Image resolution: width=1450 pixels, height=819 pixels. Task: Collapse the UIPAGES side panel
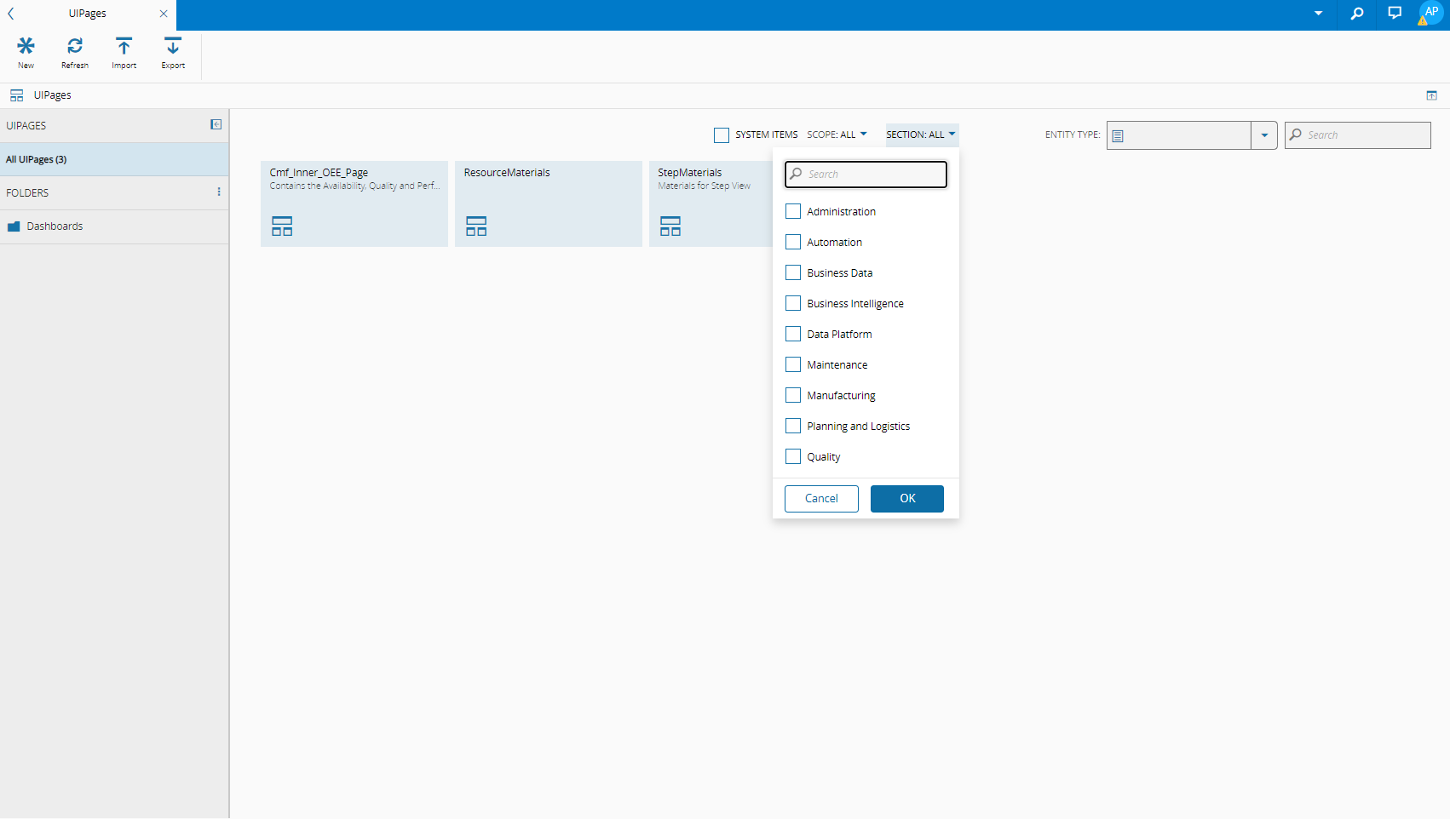[216, 124]
